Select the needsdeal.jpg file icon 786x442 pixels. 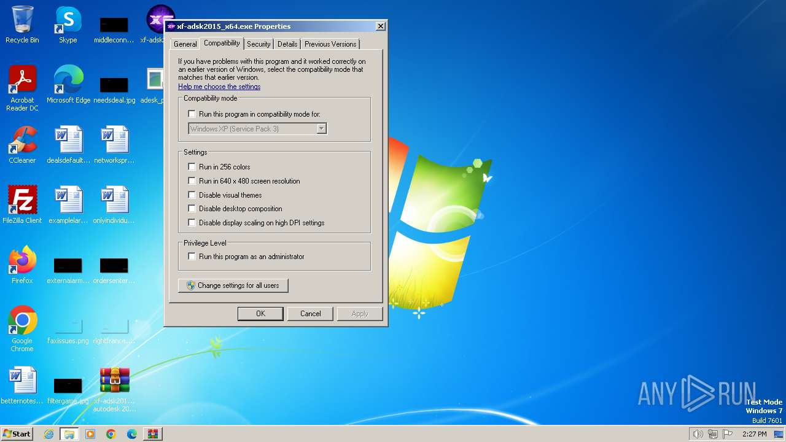point(114,88)
